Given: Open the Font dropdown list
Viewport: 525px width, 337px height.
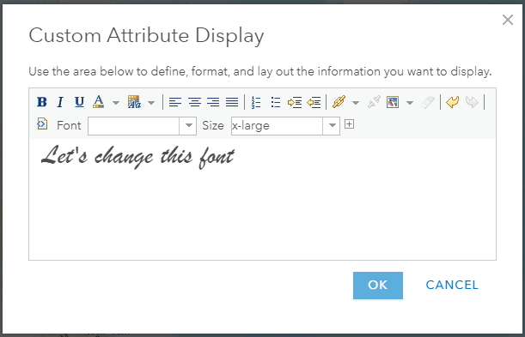Looking at the screenshot, I should 188,125.
